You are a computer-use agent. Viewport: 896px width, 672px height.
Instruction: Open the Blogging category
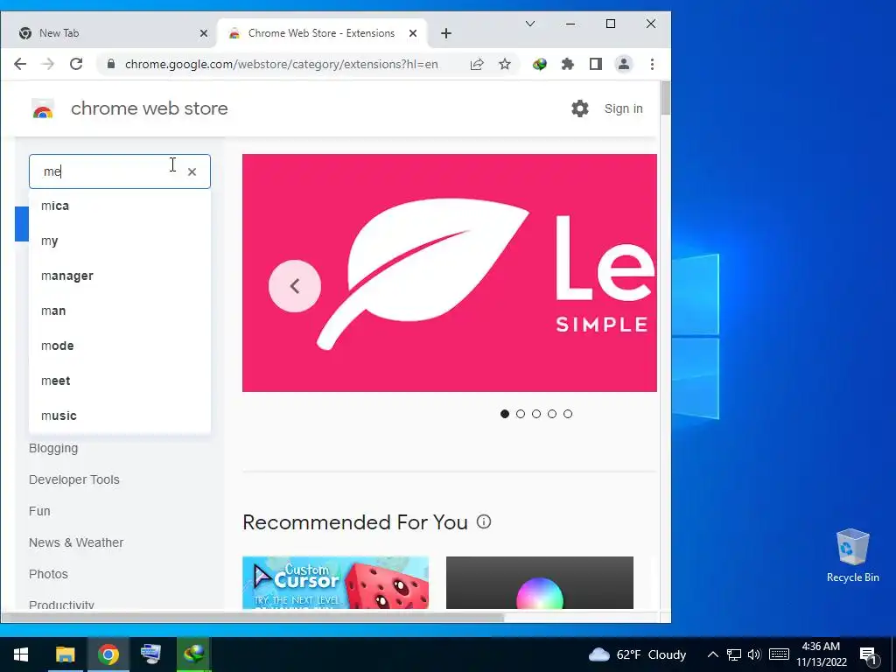(x=53, y=448)
